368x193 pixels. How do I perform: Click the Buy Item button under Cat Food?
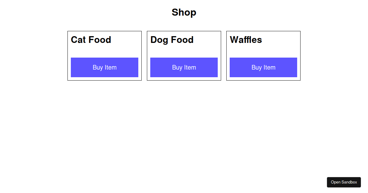[x=105, y=67]
